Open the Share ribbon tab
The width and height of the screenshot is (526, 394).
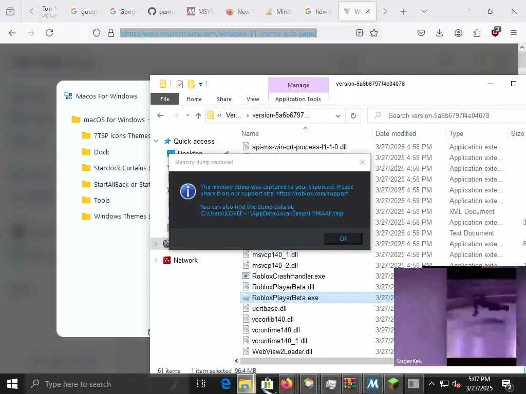pos(224,99)
